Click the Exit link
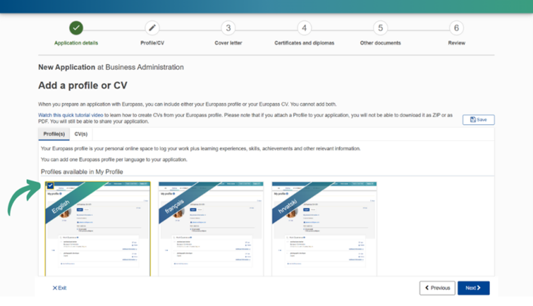The width and height of the screenshot is (533, 306). [x=60, y=288]
